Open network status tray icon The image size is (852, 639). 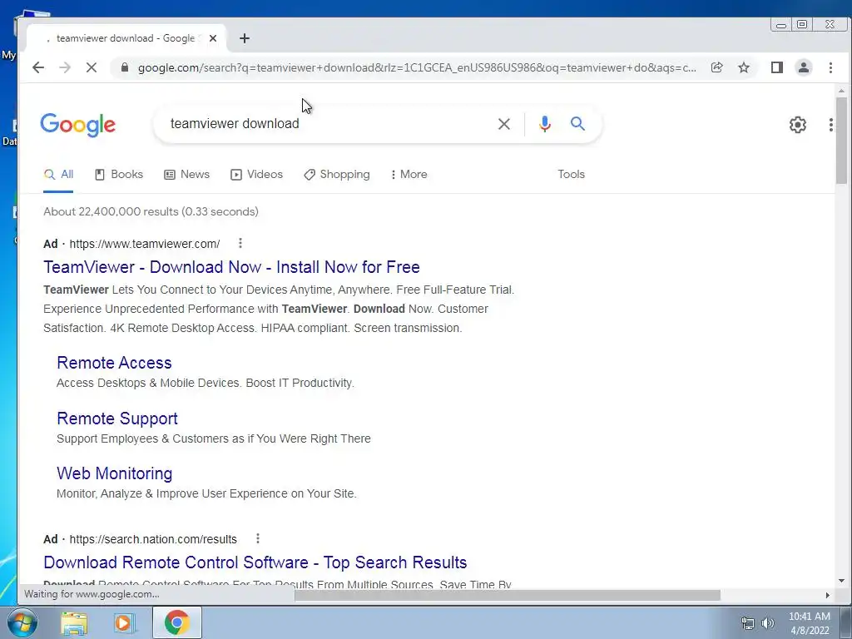point(748,623)
